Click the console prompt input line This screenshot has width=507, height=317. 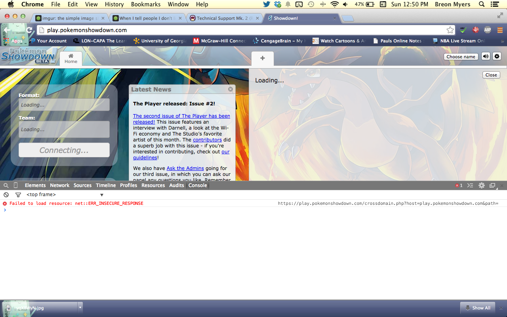click(x=253, y=210)
